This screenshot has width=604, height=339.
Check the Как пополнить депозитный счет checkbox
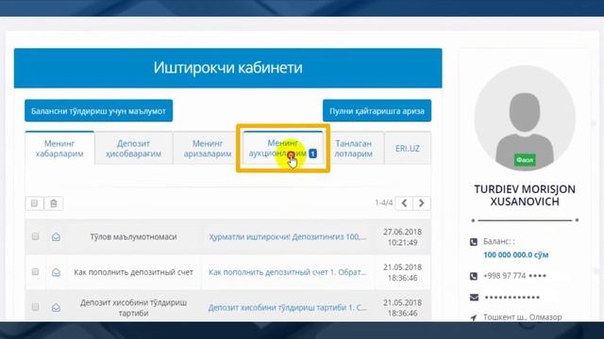click(x=35, y=272)
